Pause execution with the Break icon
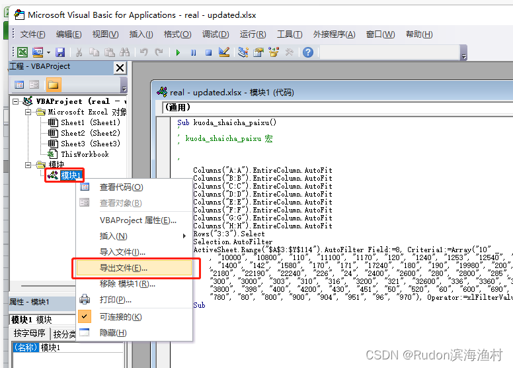 (193, 52)
